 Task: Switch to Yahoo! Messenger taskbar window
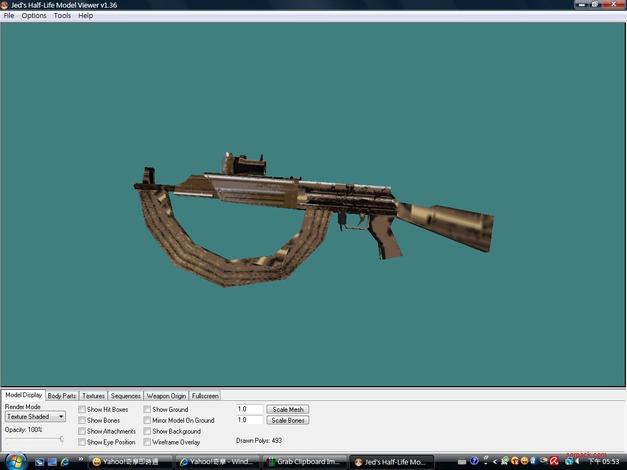(x=130, y=462)
